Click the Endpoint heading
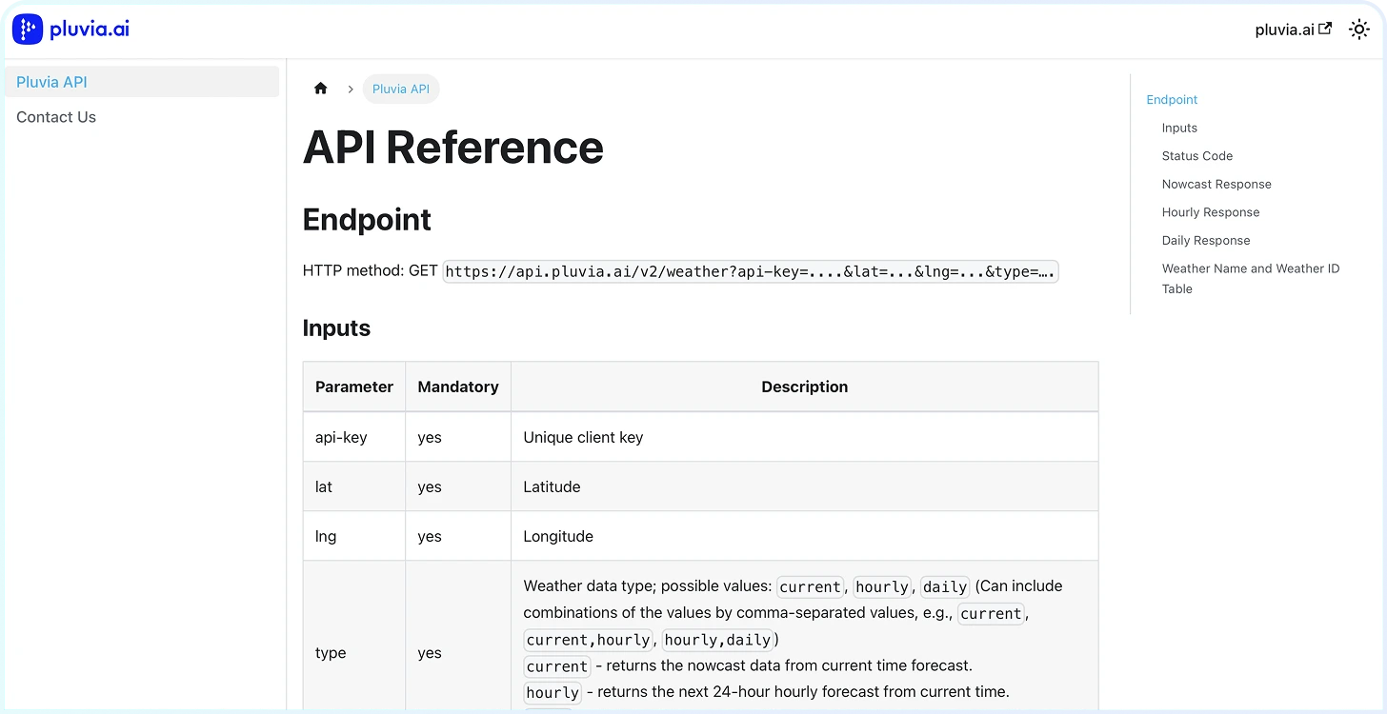 point(367,220)
